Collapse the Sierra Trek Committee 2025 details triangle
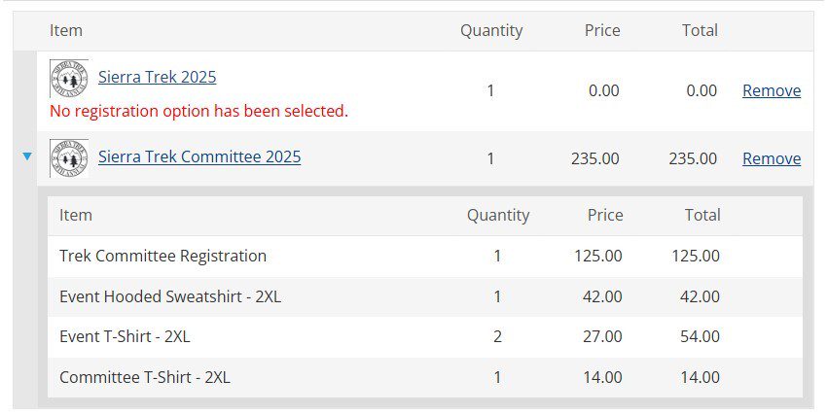This screenshot has height=415, width=828. (27, 156)
